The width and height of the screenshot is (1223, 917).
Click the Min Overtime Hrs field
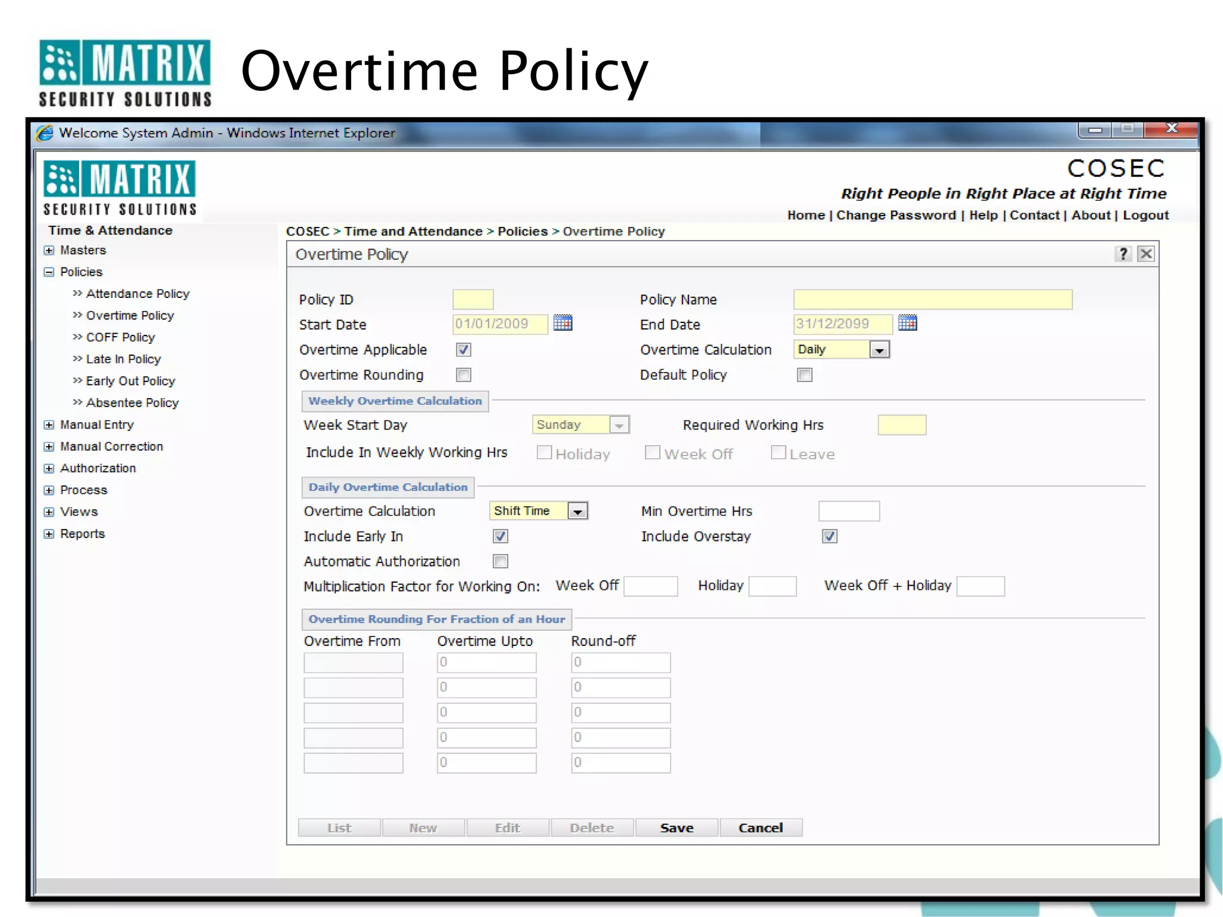(x=849, y=511)
